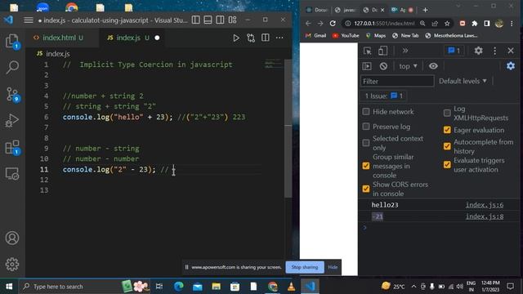523x294 pixels.
Task: Open the Source Control view
Action: 12,95
